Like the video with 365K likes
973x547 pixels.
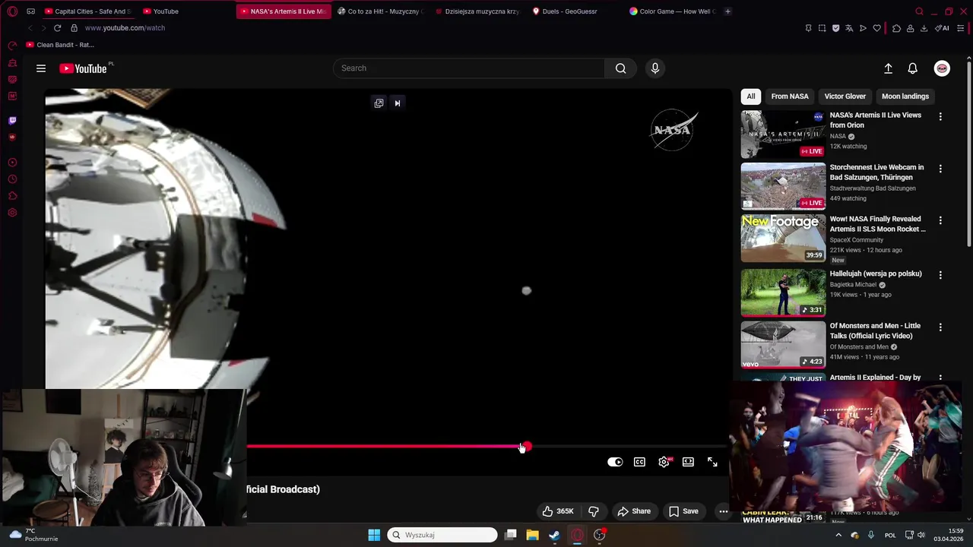pos(558,511)
